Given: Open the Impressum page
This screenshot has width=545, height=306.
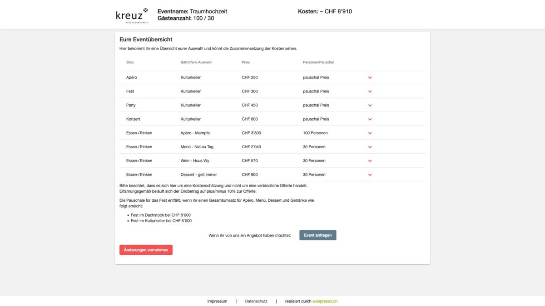Looking at the screenshot, I should tap(217, 301).
